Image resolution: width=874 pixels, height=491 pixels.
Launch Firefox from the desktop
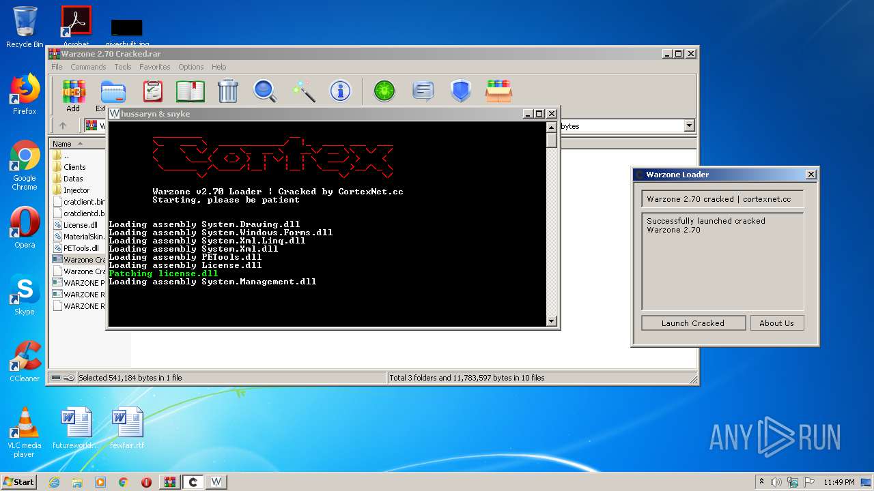click(x=25, y=94)
